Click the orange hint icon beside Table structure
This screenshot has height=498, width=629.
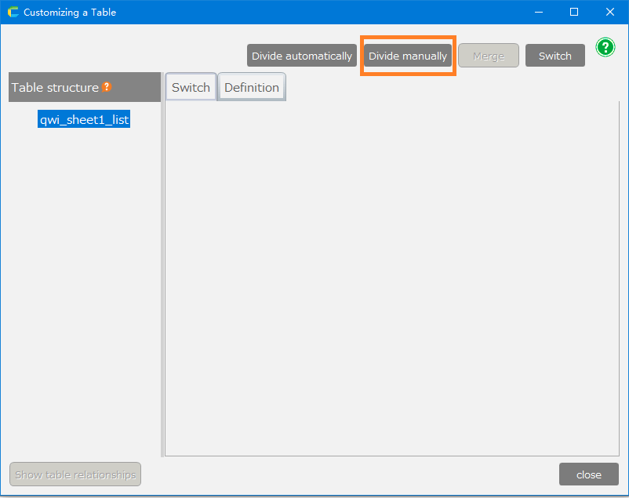[107, 87]
